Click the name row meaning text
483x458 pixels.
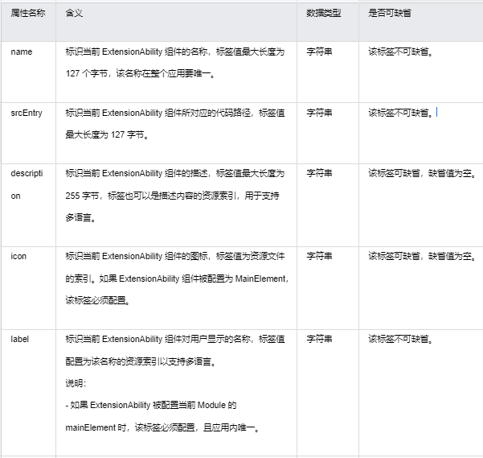tap(175, 63)
